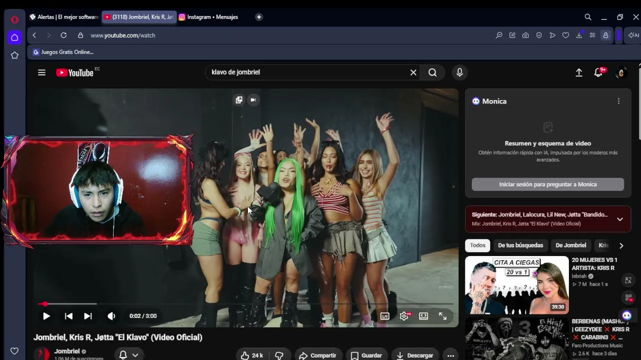Click the Jombriel channel avatar
The width and height of the screenshot is (641, 360).
point(42,354)
